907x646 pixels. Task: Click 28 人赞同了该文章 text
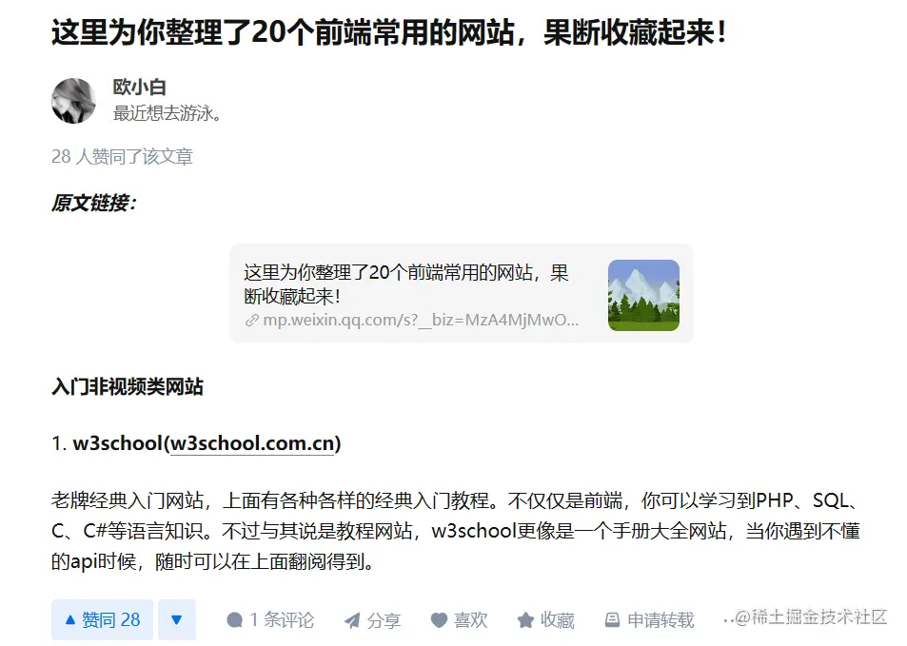pos(122,156)
